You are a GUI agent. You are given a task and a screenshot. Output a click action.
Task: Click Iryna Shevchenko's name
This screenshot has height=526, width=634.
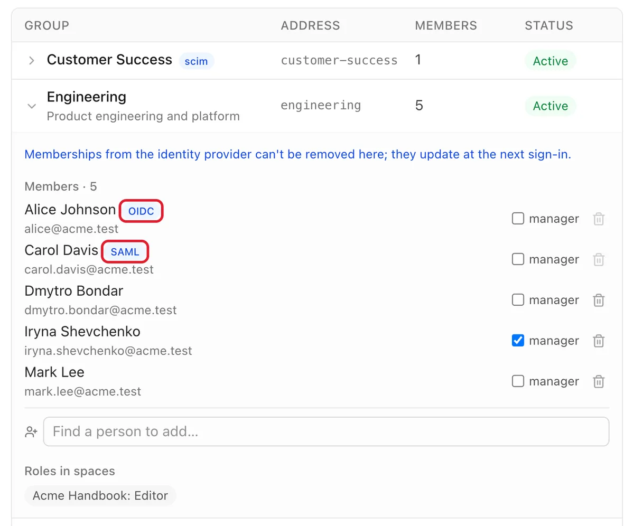(x=82, y=332)
